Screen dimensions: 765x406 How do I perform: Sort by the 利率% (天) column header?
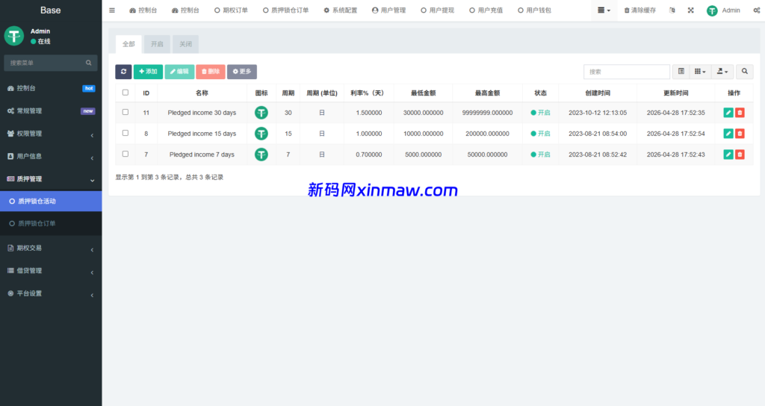368,93
